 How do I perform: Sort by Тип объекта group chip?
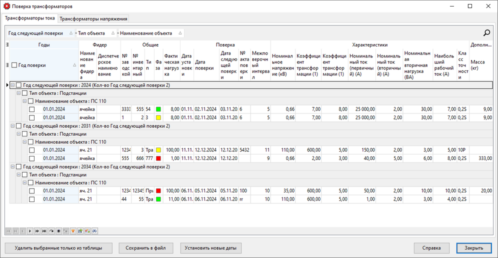point(96,33)
